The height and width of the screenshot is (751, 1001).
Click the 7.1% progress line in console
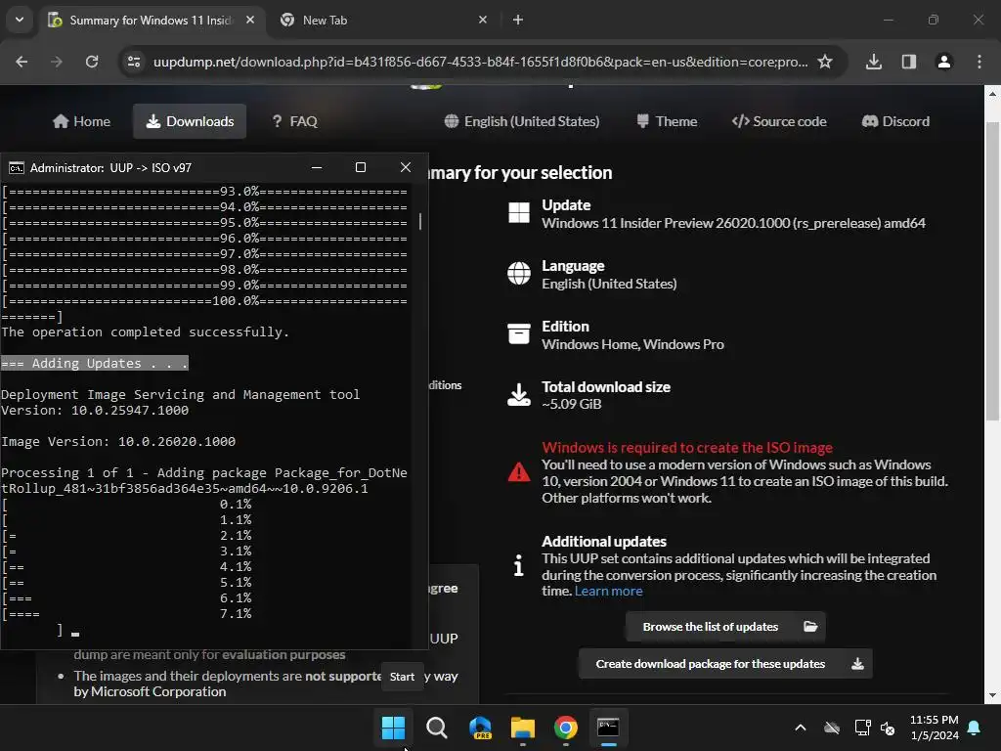[x=126, y=614]
